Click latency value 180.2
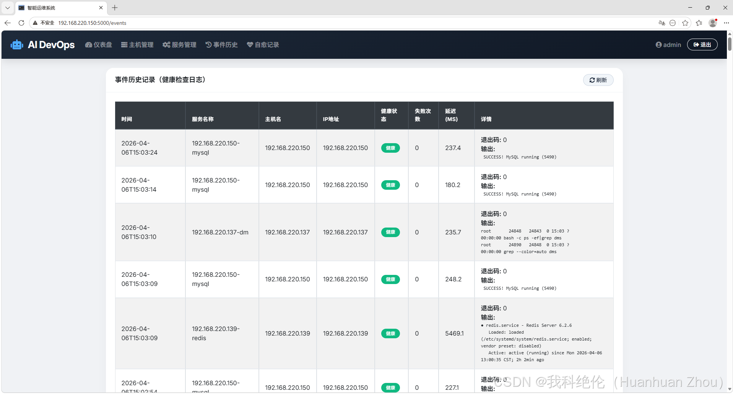 (x=453, y=185)
